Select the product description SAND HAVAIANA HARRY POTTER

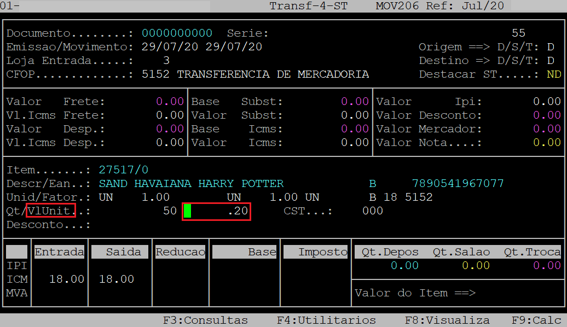tap(191, 184)
